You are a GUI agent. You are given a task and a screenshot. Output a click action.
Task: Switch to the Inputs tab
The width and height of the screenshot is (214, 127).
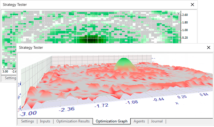click(x=45, y=121)
